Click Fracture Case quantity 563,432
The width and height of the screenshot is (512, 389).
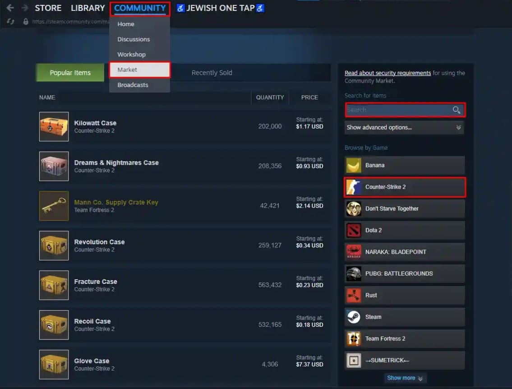click(270, 285)
